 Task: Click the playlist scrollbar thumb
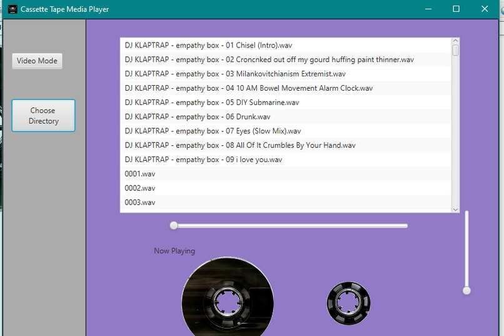coord(455,51)
